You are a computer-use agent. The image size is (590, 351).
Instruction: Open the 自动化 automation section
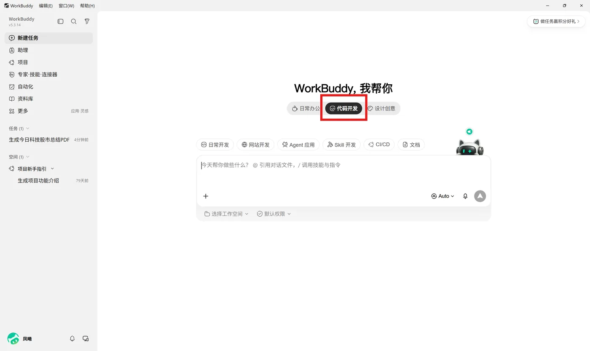click(x=48, y=87)
